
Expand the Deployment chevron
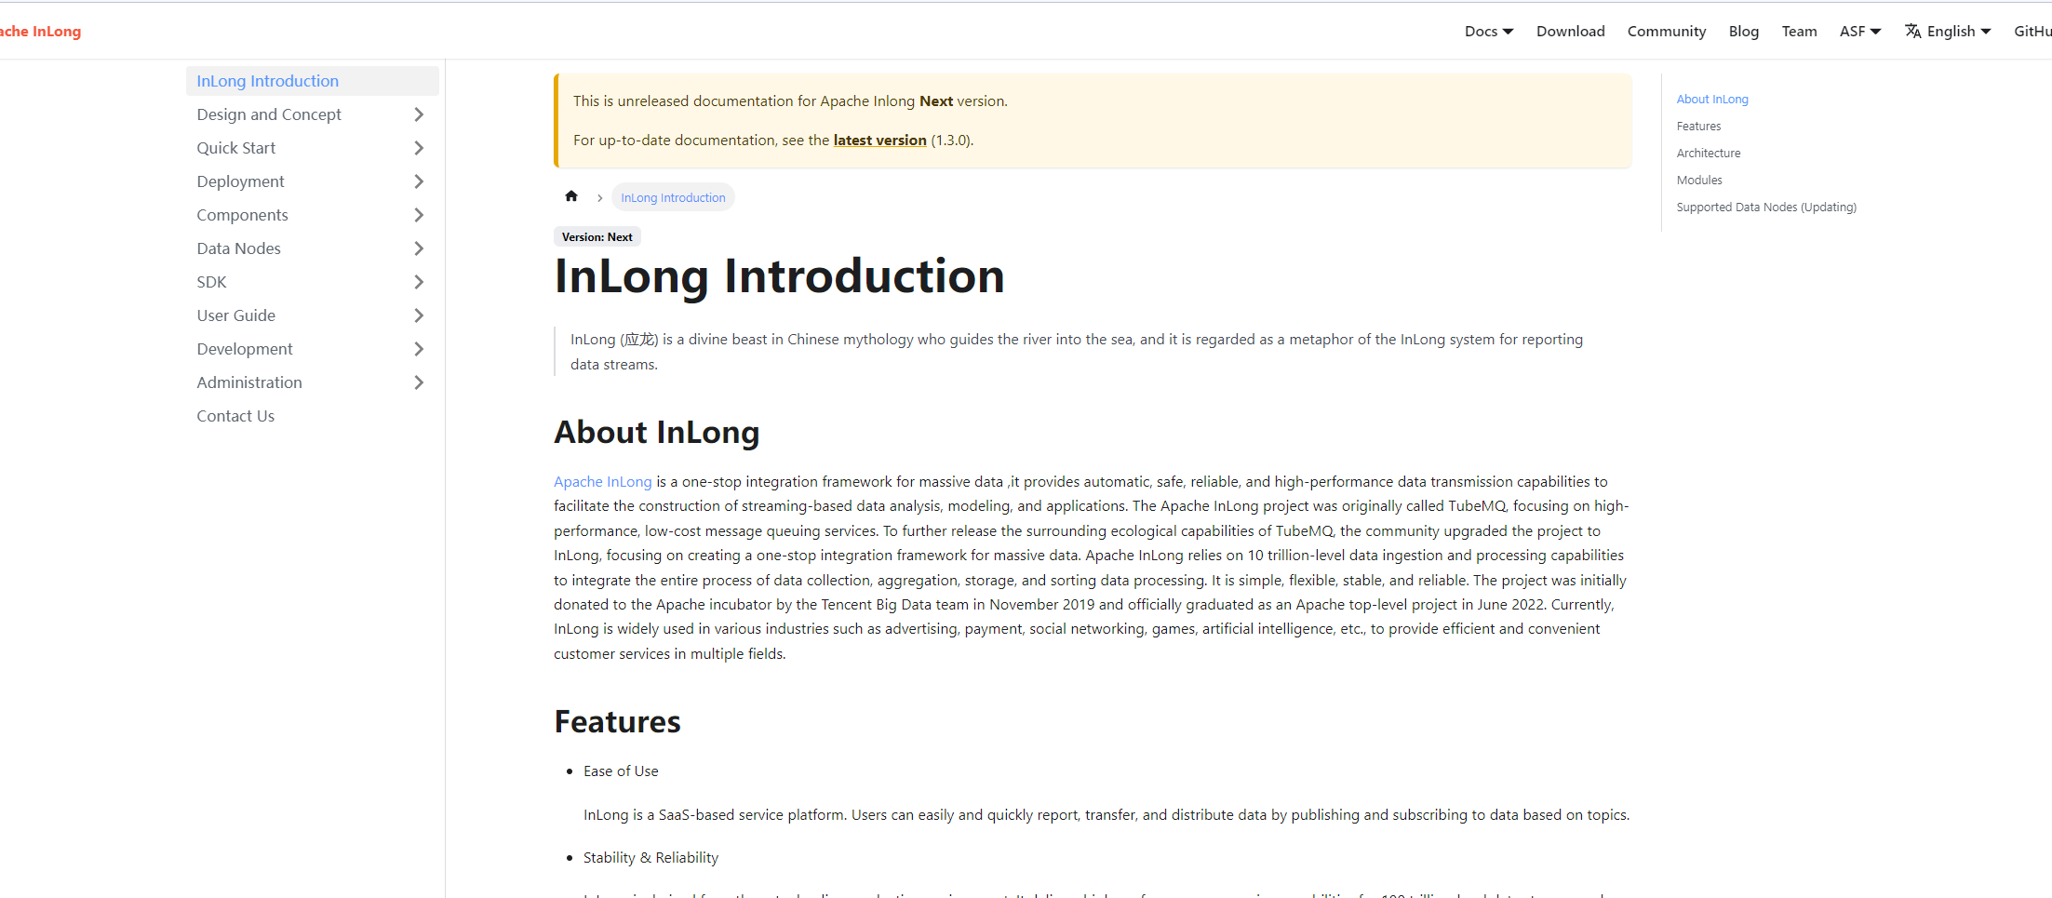[419, 181]
